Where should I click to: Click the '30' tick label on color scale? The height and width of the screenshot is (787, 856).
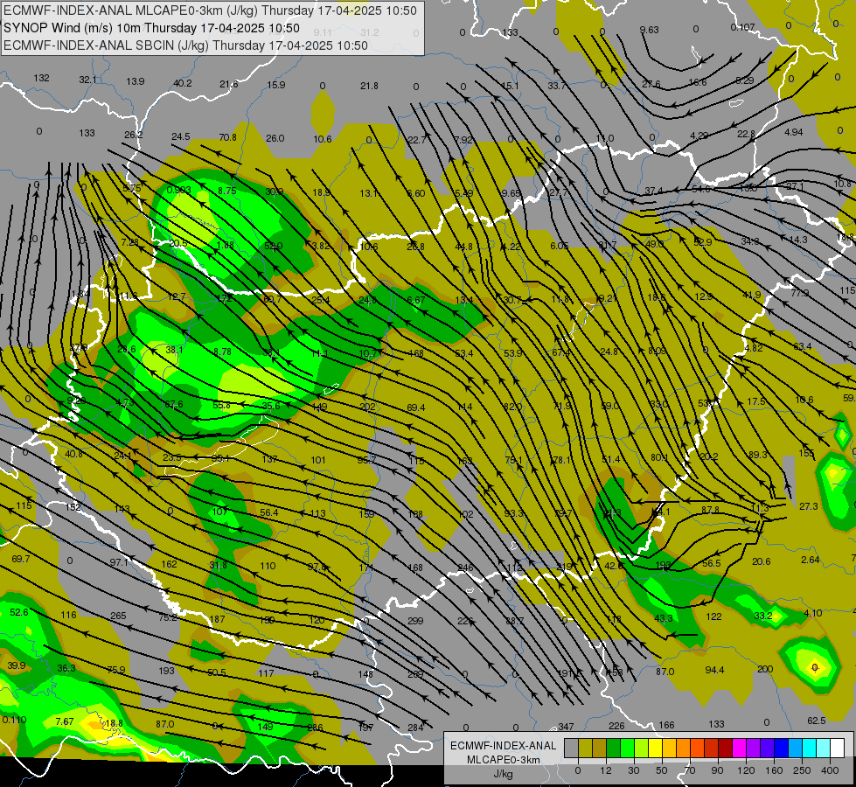[x=634, y=770]
